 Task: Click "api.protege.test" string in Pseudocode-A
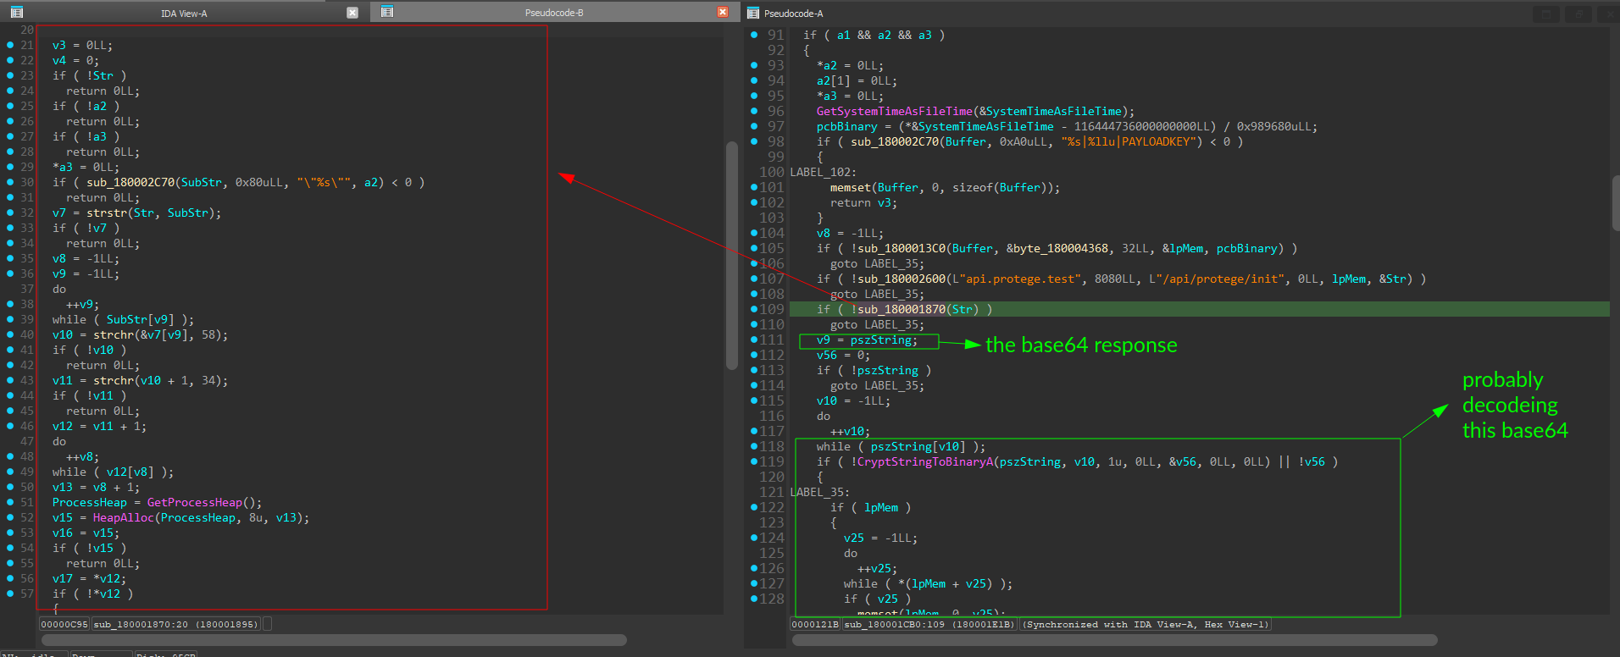[1020, 279]
